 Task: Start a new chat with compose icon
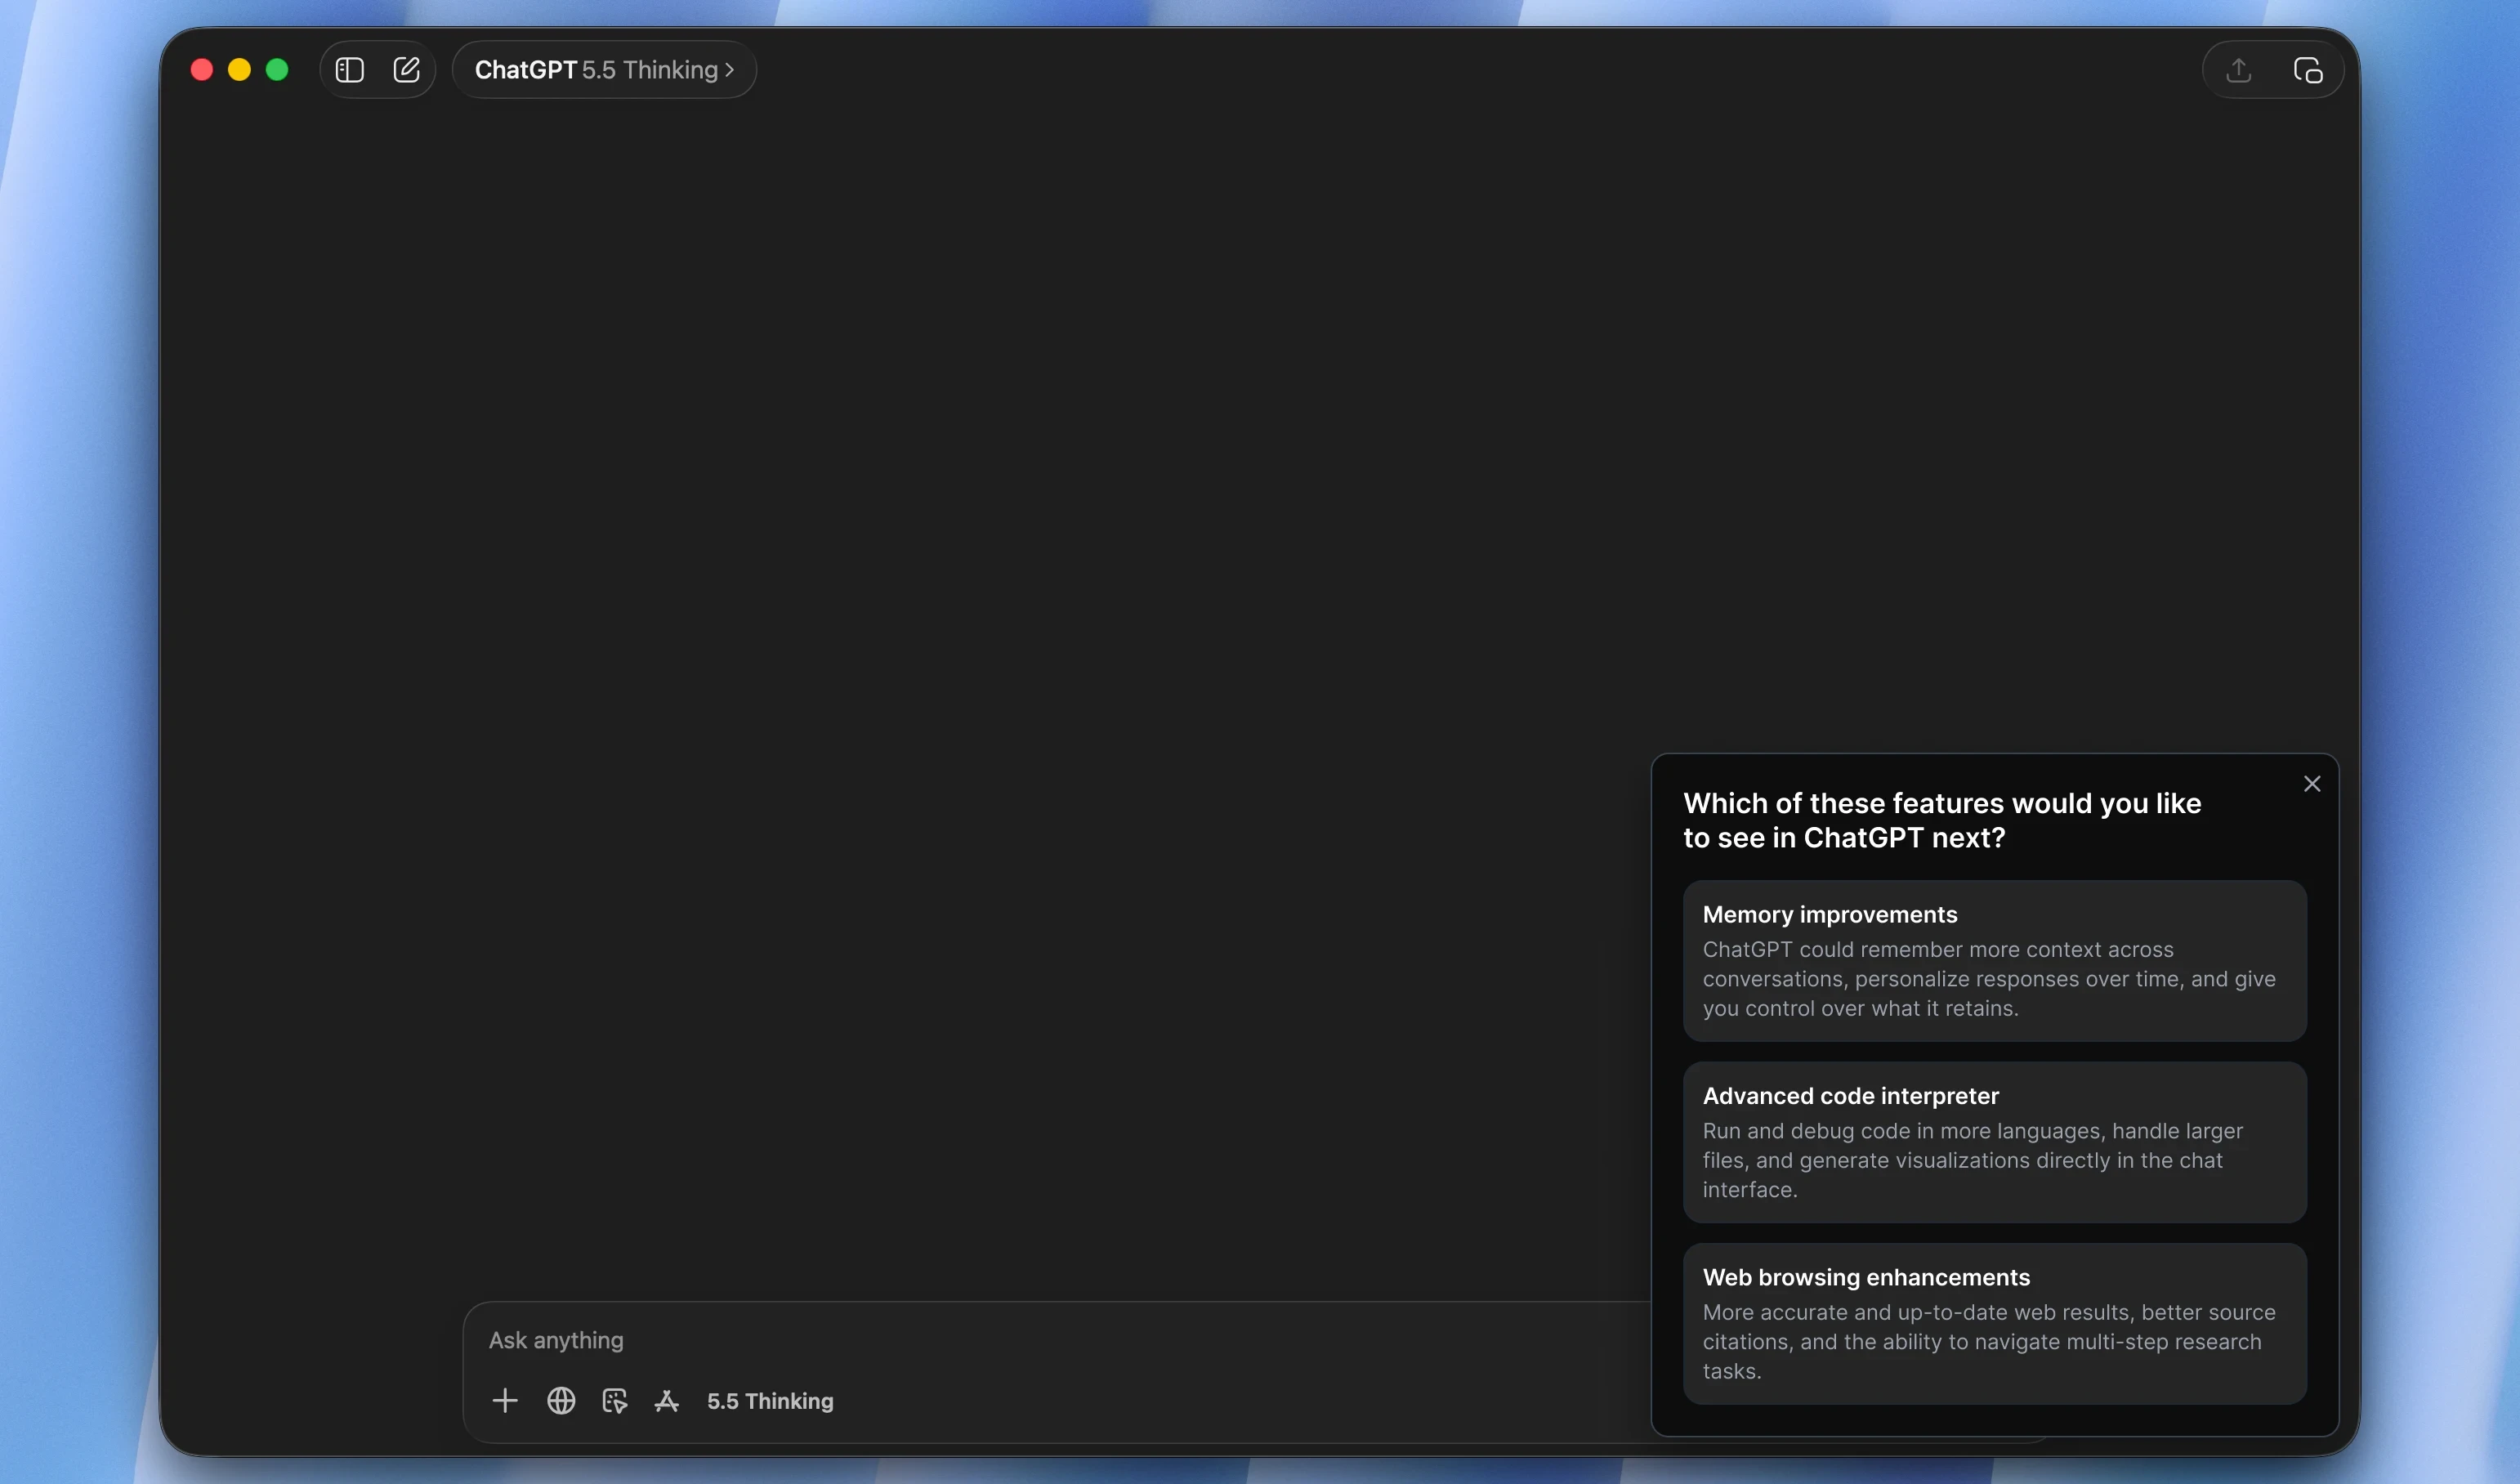point(406,70)
